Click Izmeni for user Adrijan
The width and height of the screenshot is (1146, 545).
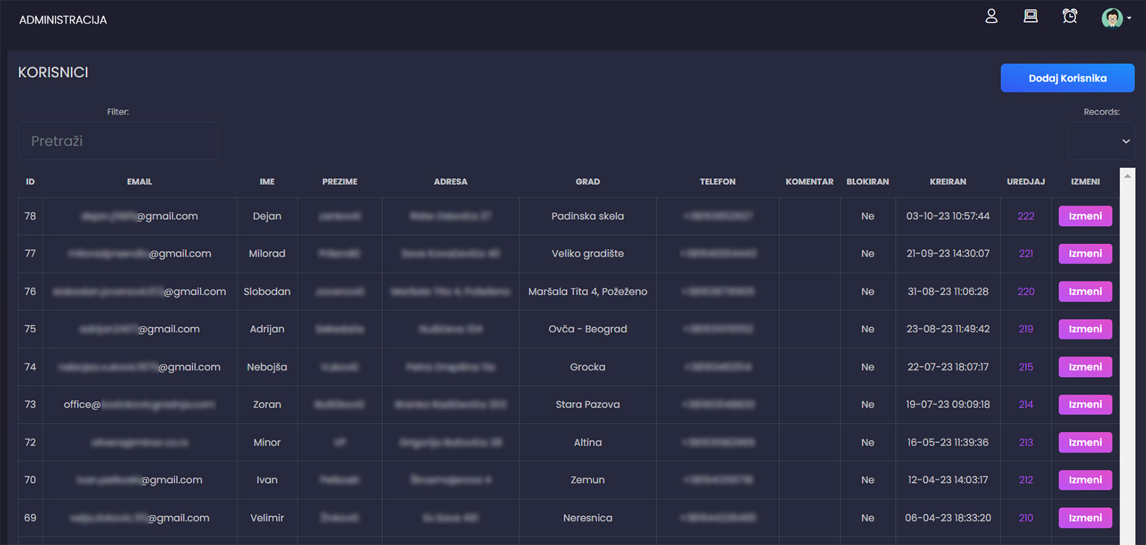pyautogui.click(x=1085, y=329)
